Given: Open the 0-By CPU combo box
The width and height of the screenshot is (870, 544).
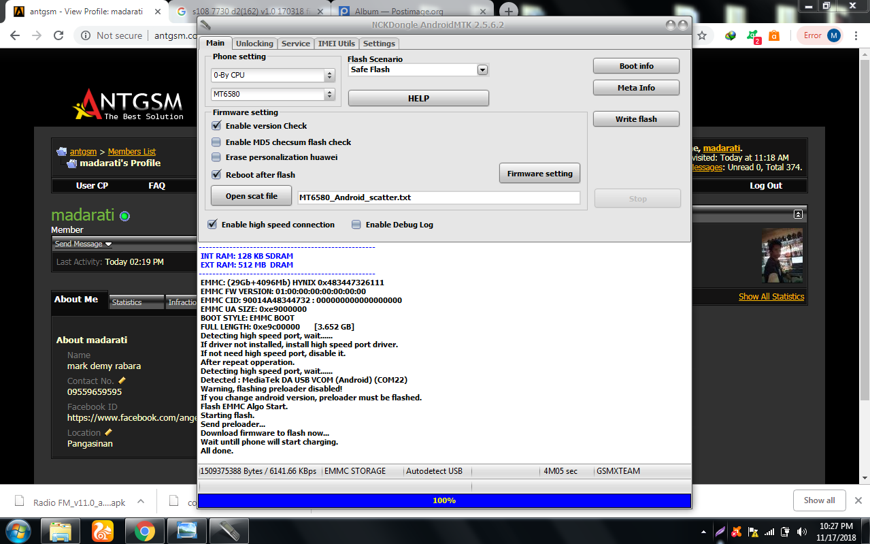Looking at the screenshot, I should coord(273,75).
